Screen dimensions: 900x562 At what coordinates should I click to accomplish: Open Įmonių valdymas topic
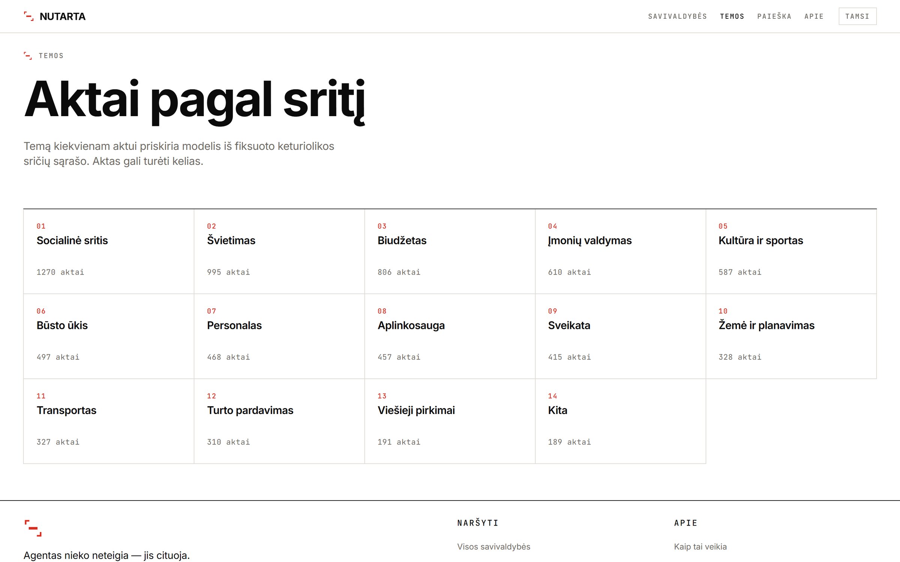coord(621,251)
